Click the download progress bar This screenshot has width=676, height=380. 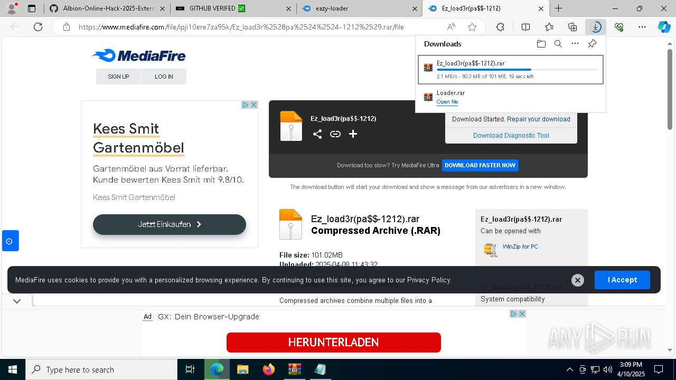(x=517, y=70)
